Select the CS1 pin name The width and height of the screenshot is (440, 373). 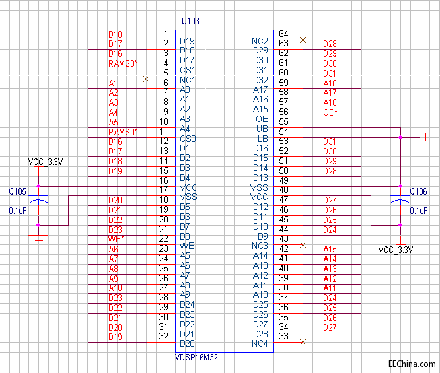(187, 70)
